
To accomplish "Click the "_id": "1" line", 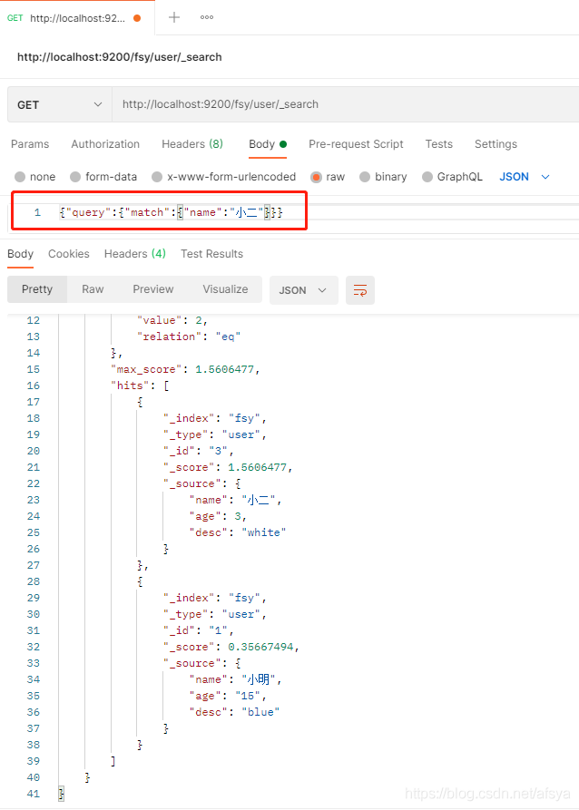I will [199, 630].
